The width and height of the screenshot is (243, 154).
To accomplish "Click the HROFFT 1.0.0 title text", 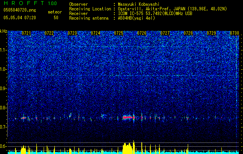I will 31,3.
